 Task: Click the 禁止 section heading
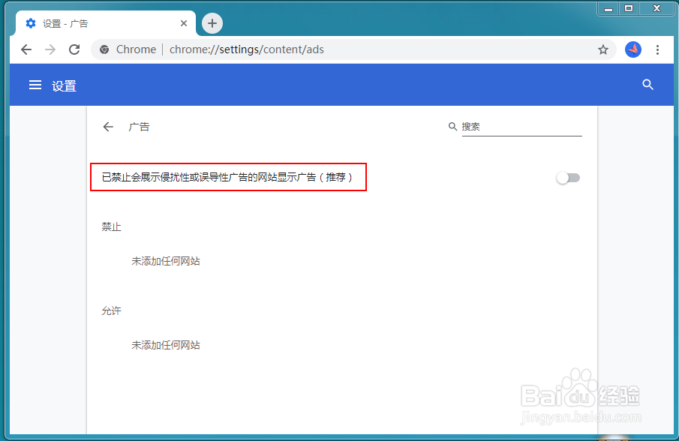coord(111,226)
